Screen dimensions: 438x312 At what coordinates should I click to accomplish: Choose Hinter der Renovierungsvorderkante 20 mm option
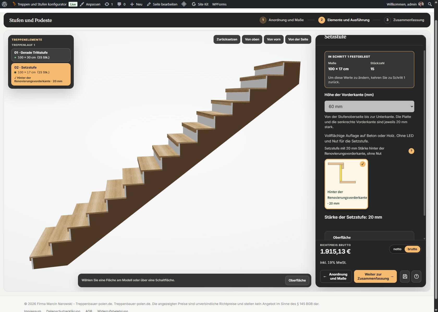click(x=346, y=184)
